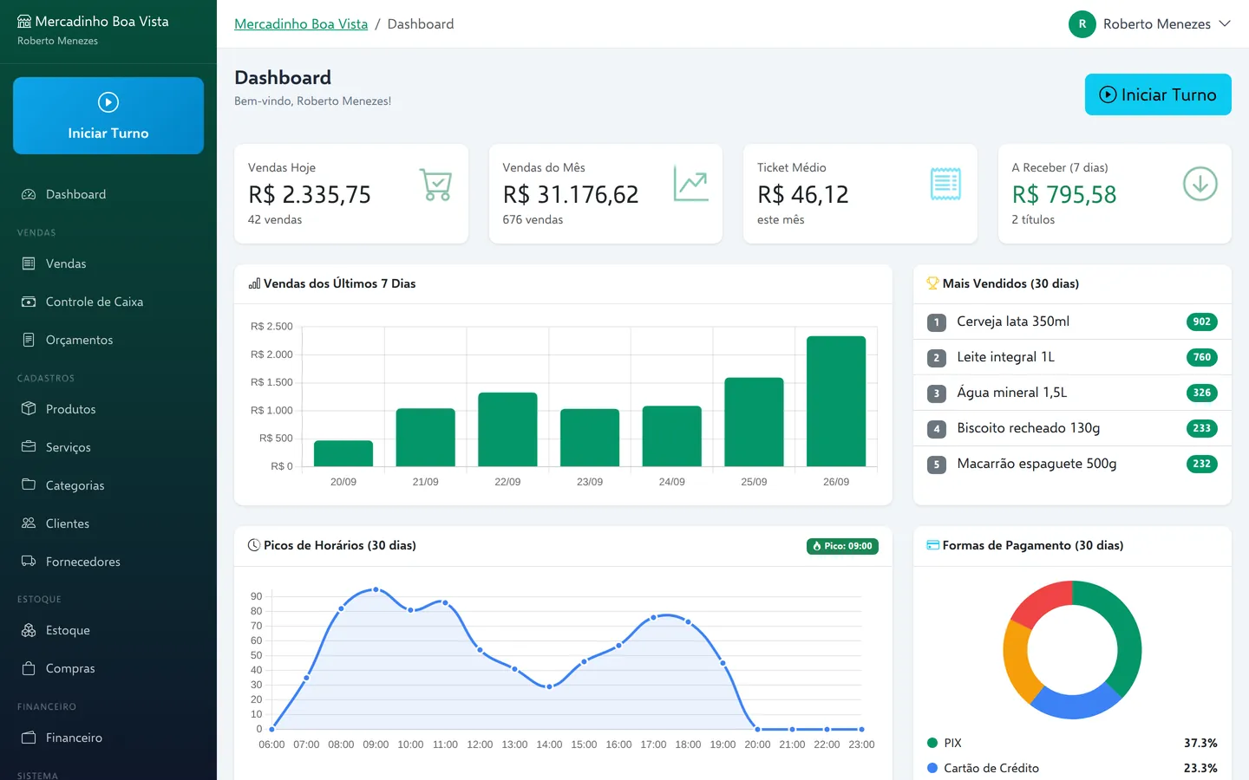The height and width of the screenshot is (780, 1249).
Task: Click the Roberto Menezes avatar circle
Action: tap(1082, 24)
